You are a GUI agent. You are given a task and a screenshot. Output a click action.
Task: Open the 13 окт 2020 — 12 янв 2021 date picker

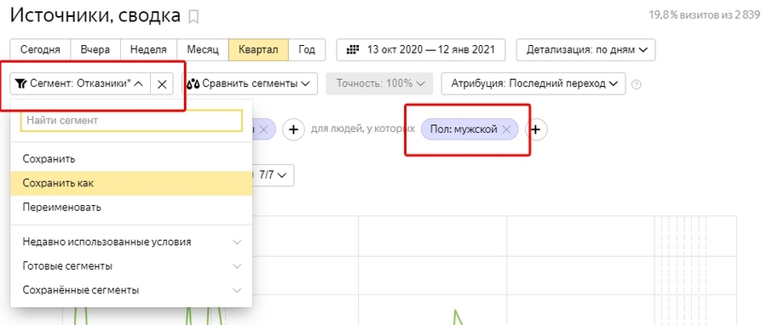(x=422, y=50)
